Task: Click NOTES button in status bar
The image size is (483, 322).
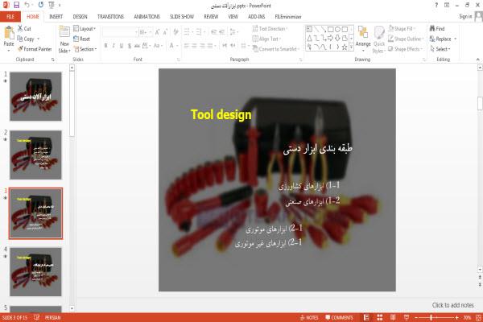Action: coord(309,317)
